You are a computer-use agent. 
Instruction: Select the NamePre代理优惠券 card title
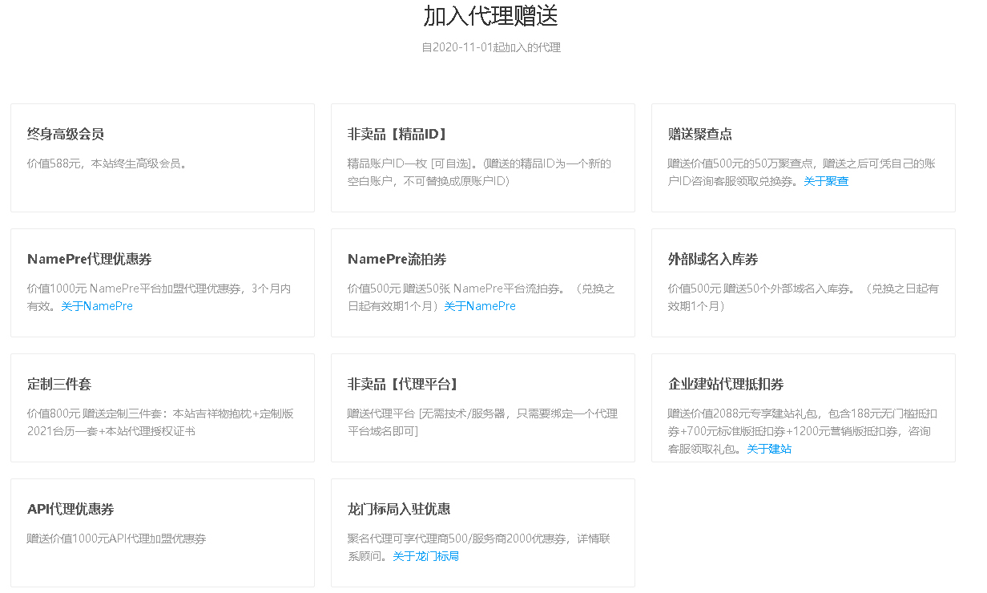click(x=90, y=259)
